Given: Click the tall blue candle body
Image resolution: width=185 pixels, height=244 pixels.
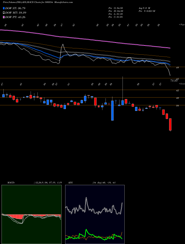Looking at the screenshot, I should click(112, 111).
